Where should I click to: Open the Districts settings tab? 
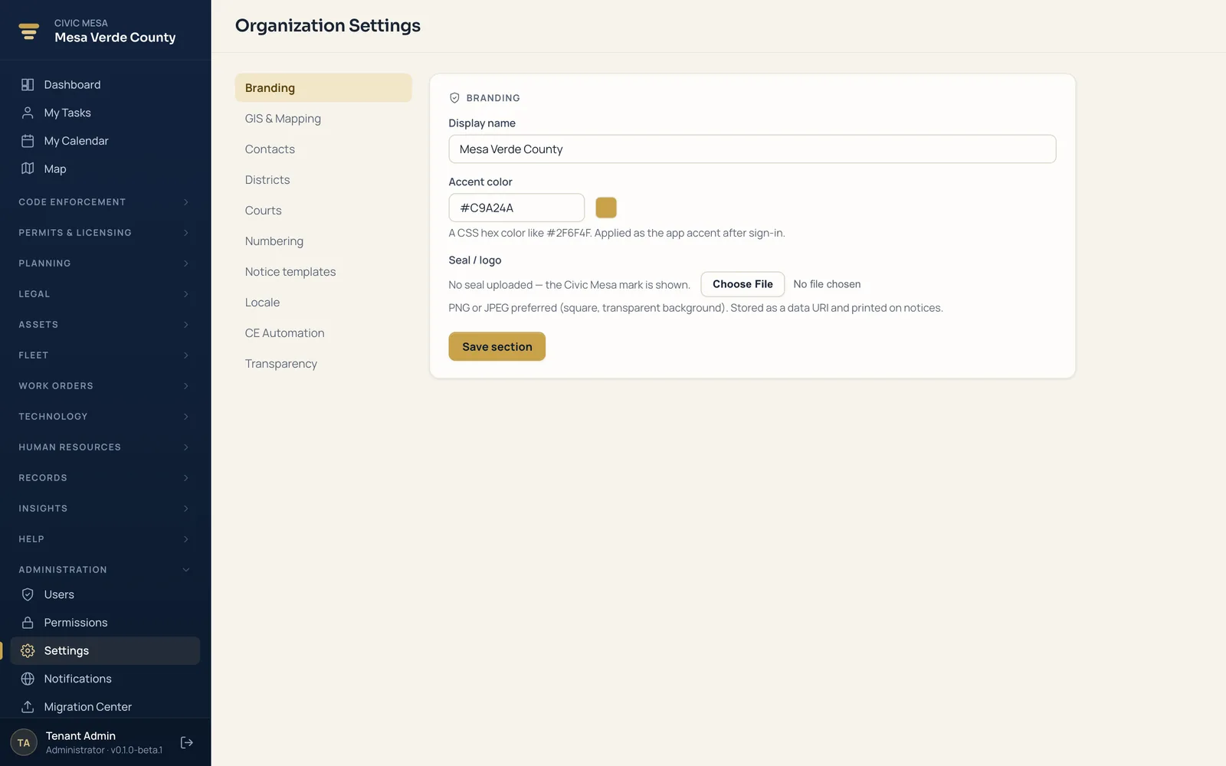click(323, 180)
